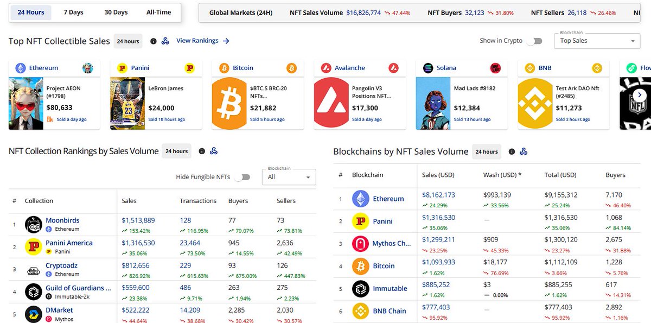Image resolution: width=651 pixels, height=323 pixels.
Task: Switch to the 7 Days tab
Action: coord(73,11)
